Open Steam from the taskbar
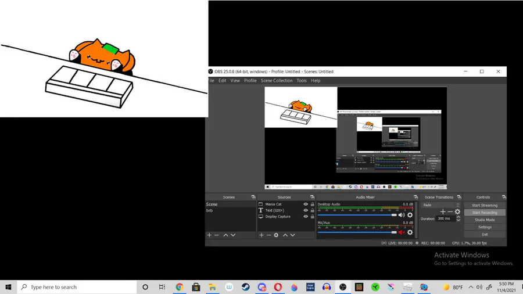This screenshot has width=523, height=294. click(245, 287)
